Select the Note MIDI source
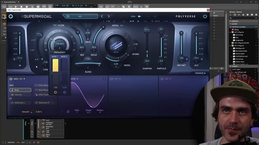 [x=20, y=90]
